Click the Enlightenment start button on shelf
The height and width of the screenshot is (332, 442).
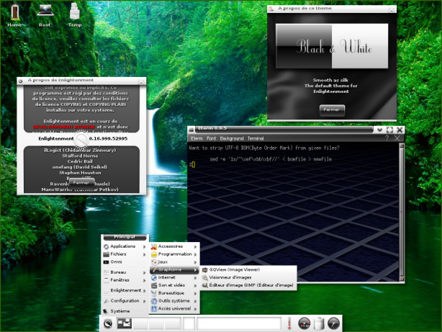click(107, 323)
